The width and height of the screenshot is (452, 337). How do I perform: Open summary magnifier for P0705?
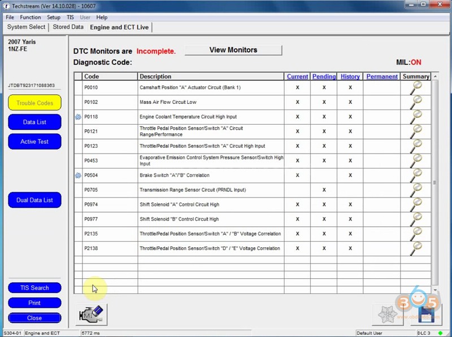point(416,190)
